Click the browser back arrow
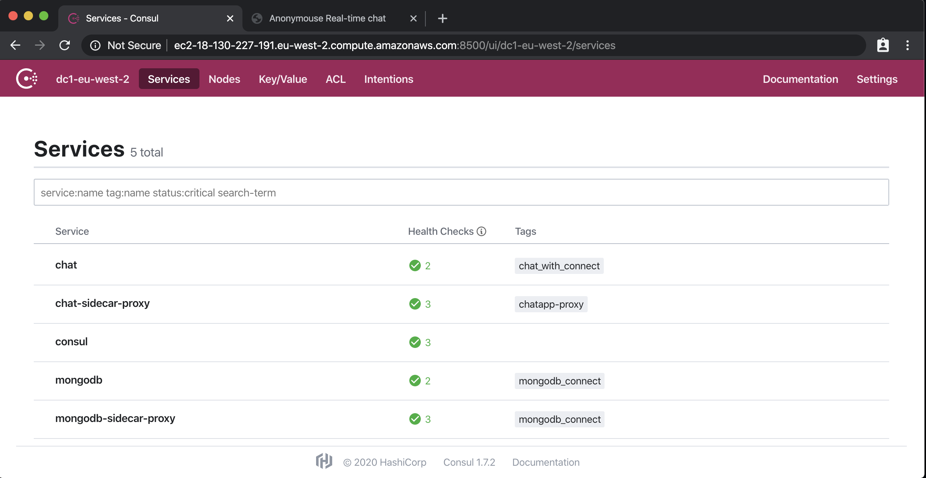Image resolution: width=926 pixels, height=478 pixels. [15, 45]
